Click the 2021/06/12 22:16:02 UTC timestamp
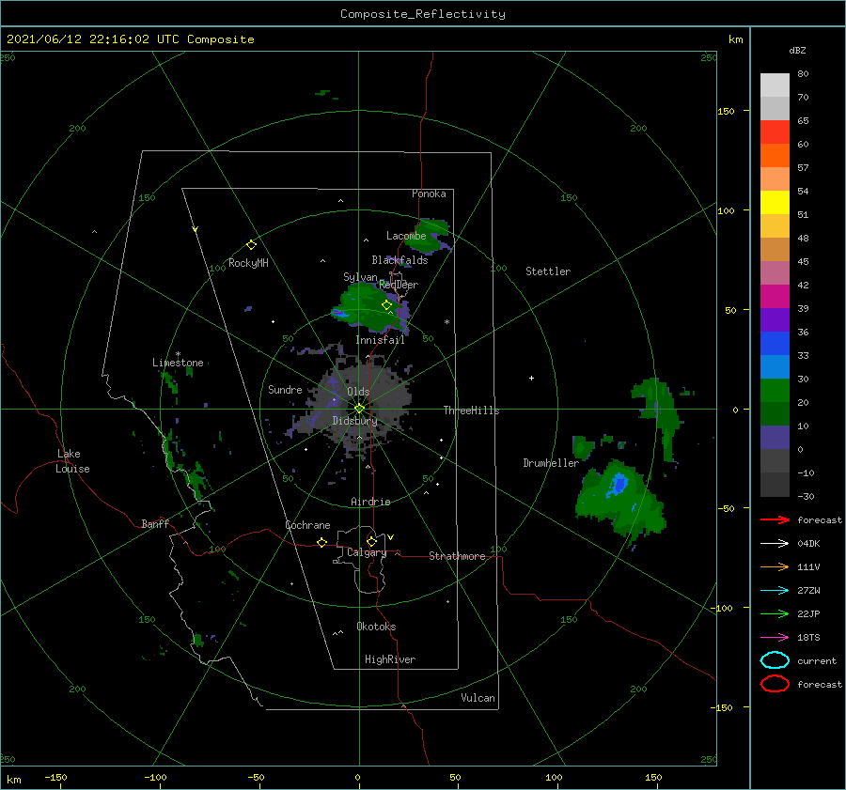 [x=94, y=39]
